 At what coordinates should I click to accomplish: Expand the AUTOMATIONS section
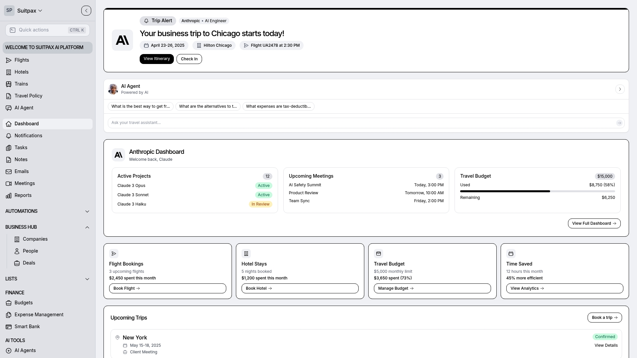(x=47, y=211)
